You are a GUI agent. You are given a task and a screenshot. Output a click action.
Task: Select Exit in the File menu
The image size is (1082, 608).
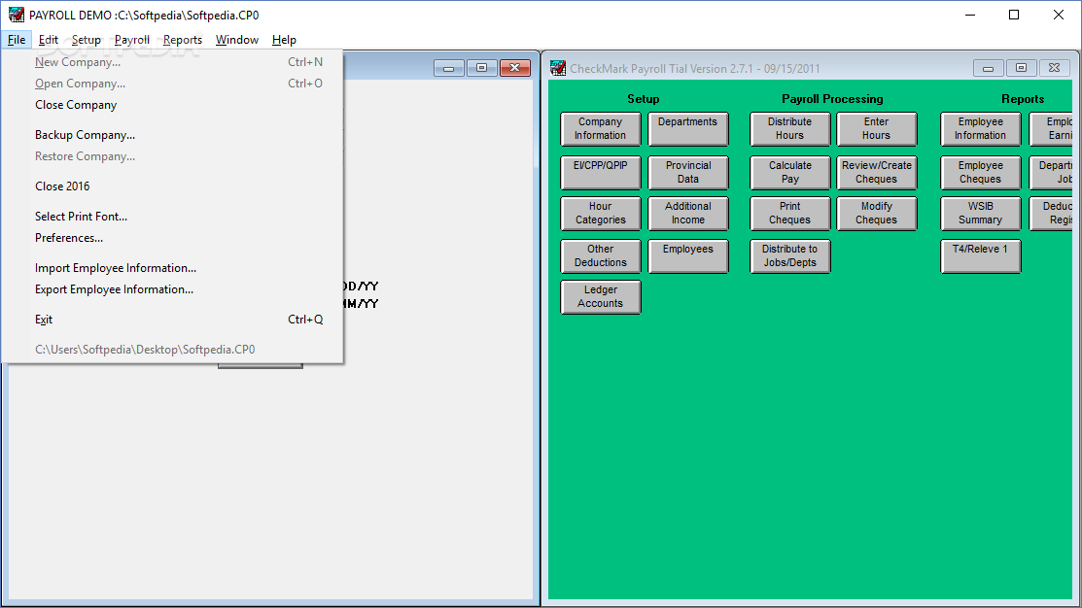172,320
